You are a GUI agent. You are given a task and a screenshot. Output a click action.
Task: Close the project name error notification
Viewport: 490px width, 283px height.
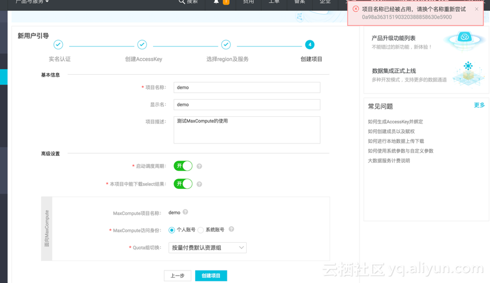[x=476, y=9]
